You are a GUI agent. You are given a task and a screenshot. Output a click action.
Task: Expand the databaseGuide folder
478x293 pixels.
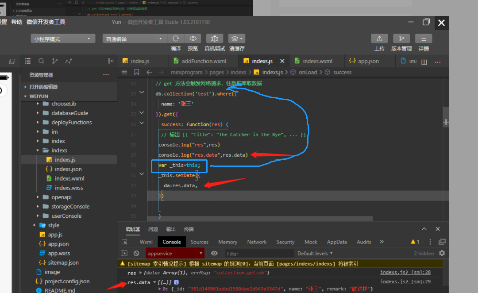pyautogui.click(x=38, y=113)
